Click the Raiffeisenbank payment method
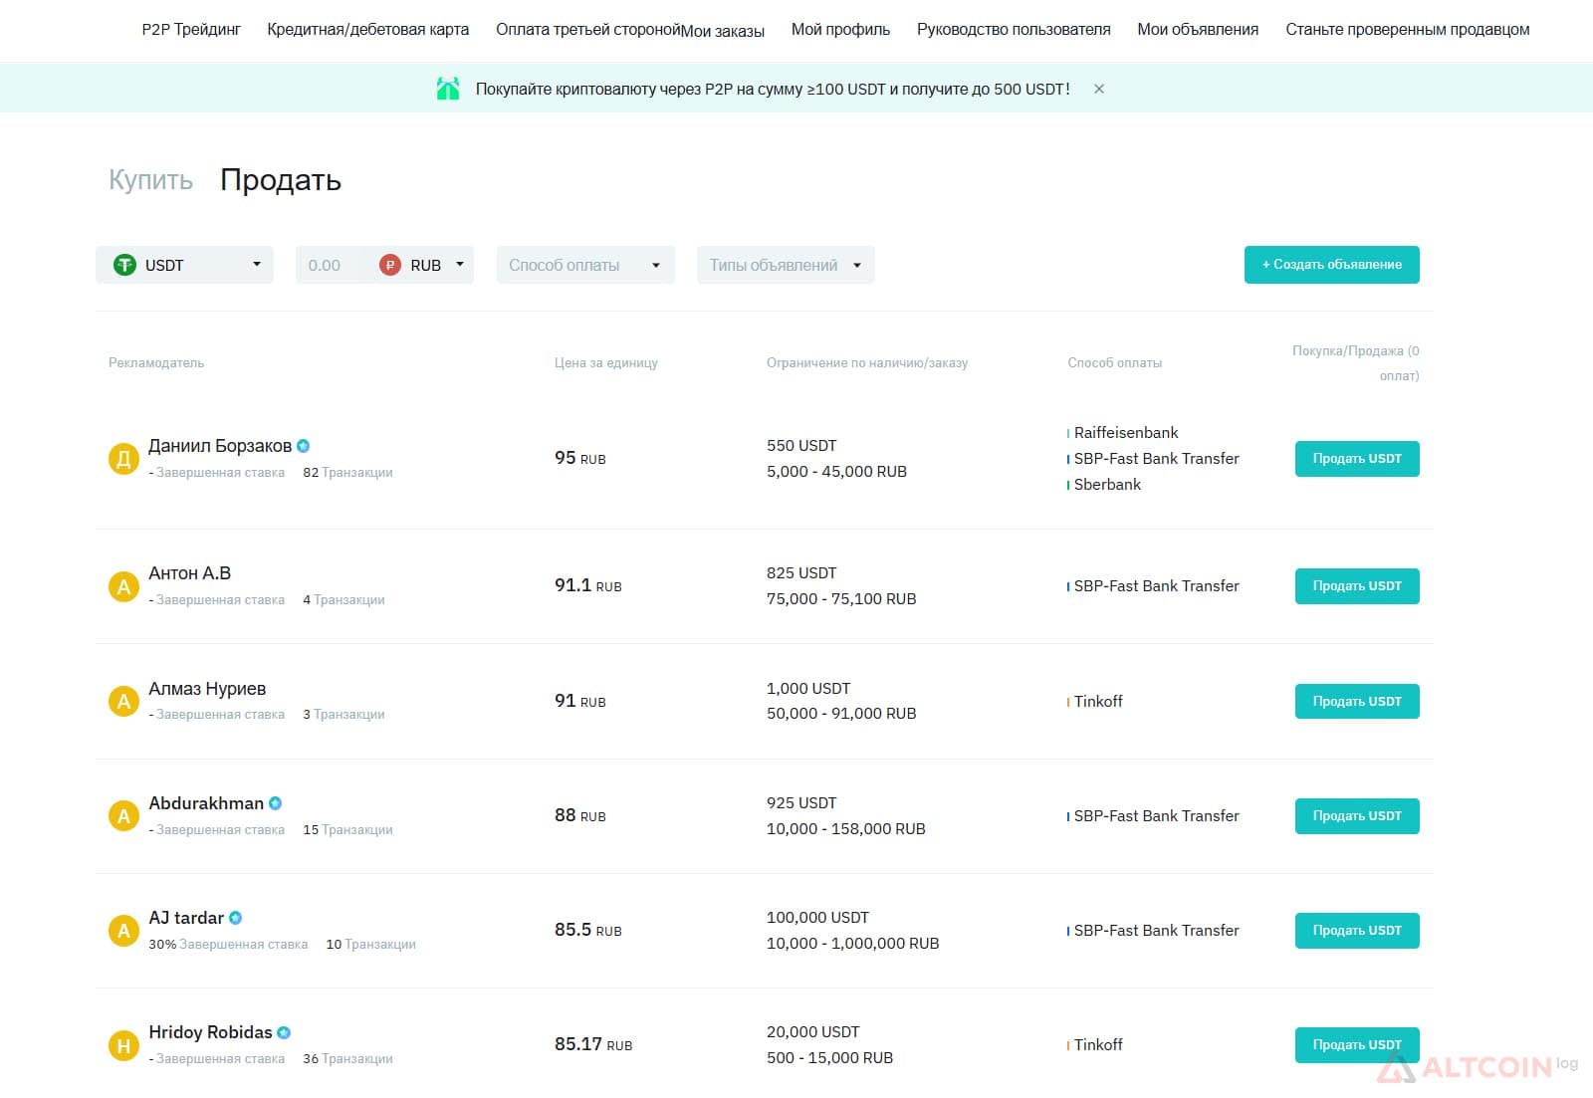This screenshot has height=1098, width=1593. point(1125,433)
